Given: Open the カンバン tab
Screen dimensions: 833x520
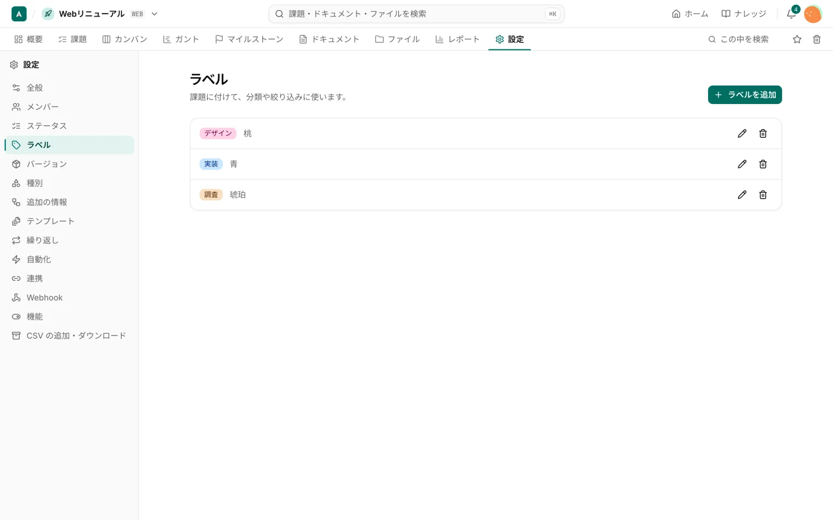Looking at the screenshot, I should coord(125,39).
